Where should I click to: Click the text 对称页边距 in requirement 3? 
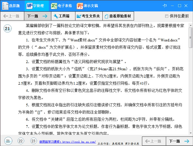tap(51, 76)
